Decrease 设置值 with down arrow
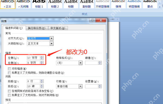The width and height of the screenshot is (163, 104). tap(100, 87)
